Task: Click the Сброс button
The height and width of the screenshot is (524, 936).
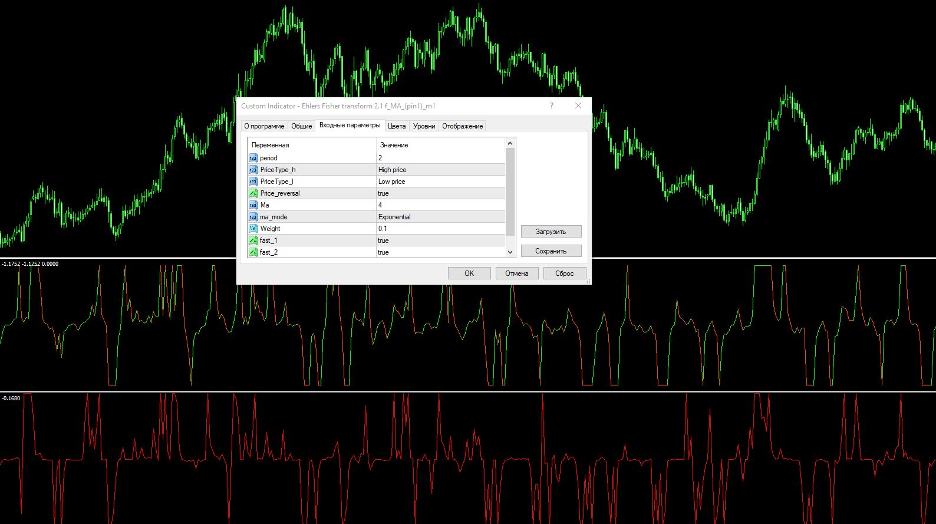Action: coord(564,273)
